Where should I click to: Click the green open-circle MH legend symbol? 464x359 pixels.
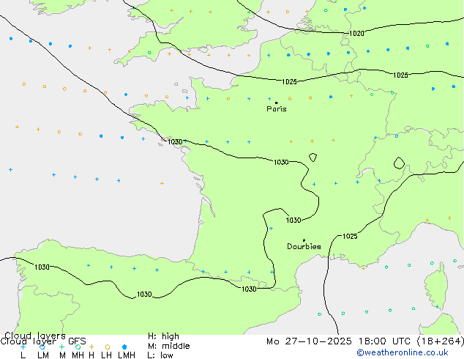(x=78, y=347)
